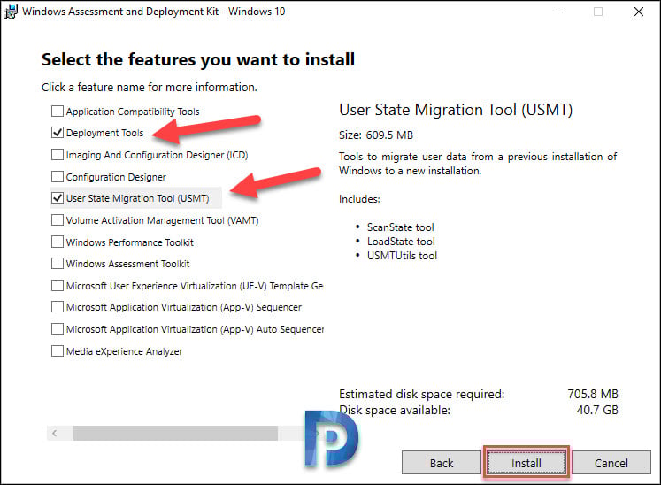
Task: Click the 'Windows Assessment Toolkit' feature name
Action: [127, 264]
